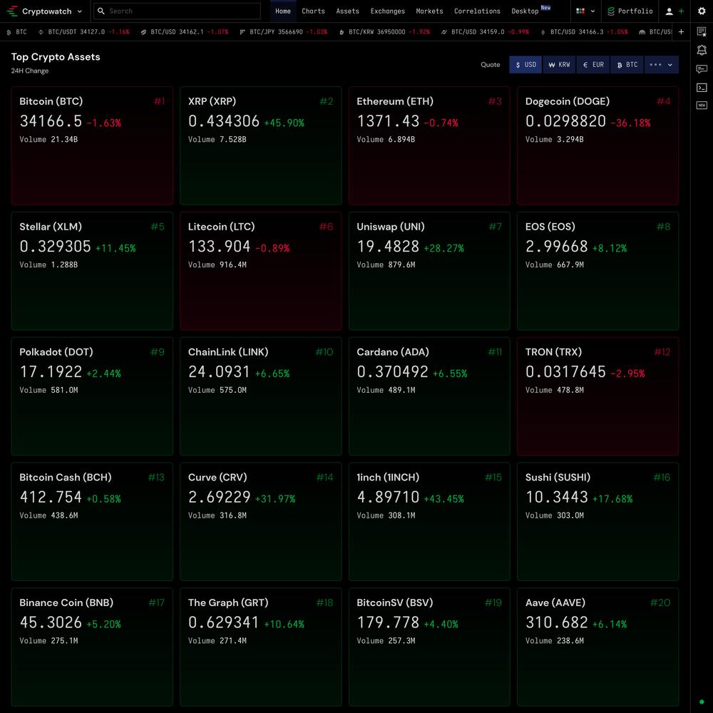713x713 pixels.
Task: Click the green plus next to account
Action: (681, 11)
